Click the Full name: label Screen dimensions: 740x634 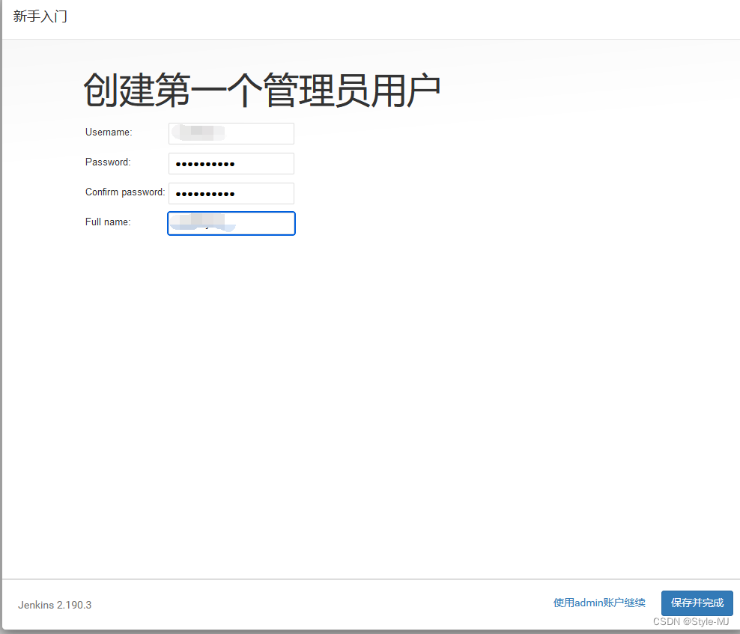tap(108, 222)
